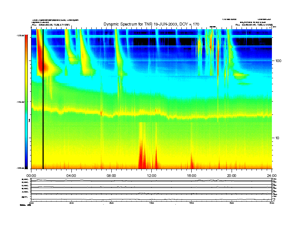Click the 12:00 time axis label
The width and height of the screenshot is (293, 226).
[x=152, y=176]
